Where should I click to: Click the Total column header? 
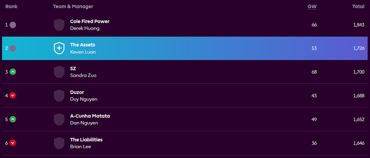tap(358, 7)
